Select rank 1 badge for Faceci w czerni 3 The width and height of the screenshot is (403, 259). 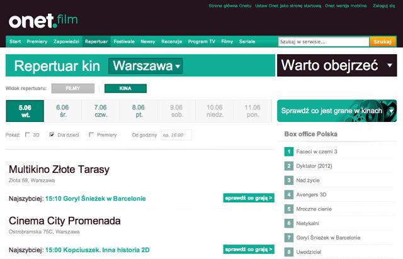[x=288, y=152]
